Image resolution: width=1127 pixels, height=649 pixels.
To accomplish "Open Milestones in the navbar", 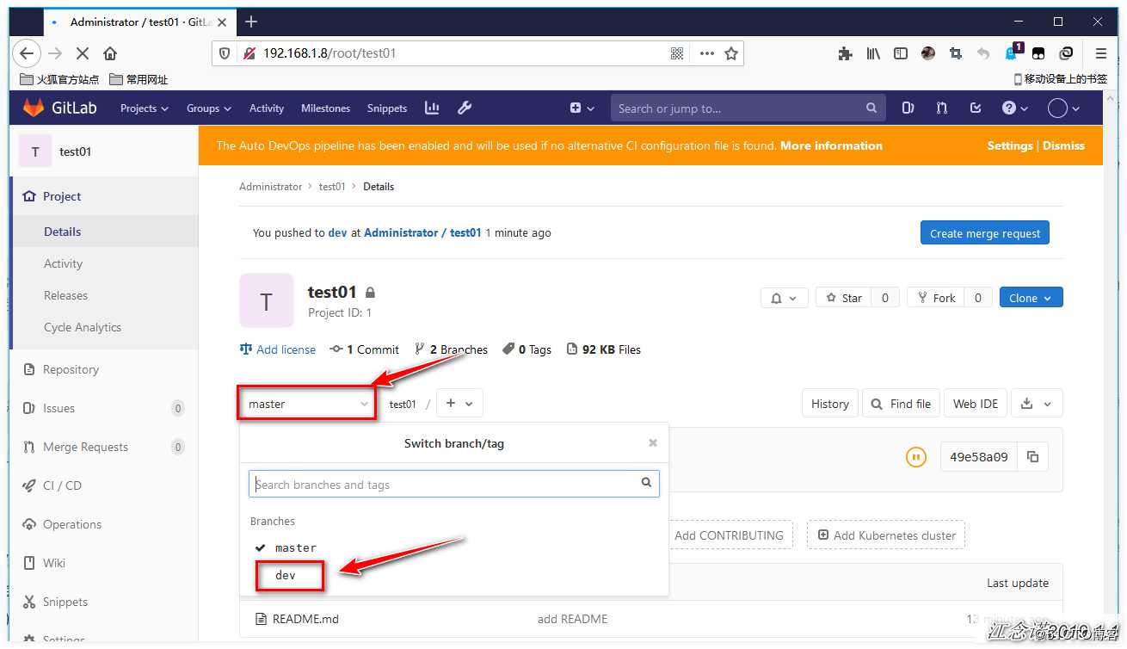I will coord(325,108).
